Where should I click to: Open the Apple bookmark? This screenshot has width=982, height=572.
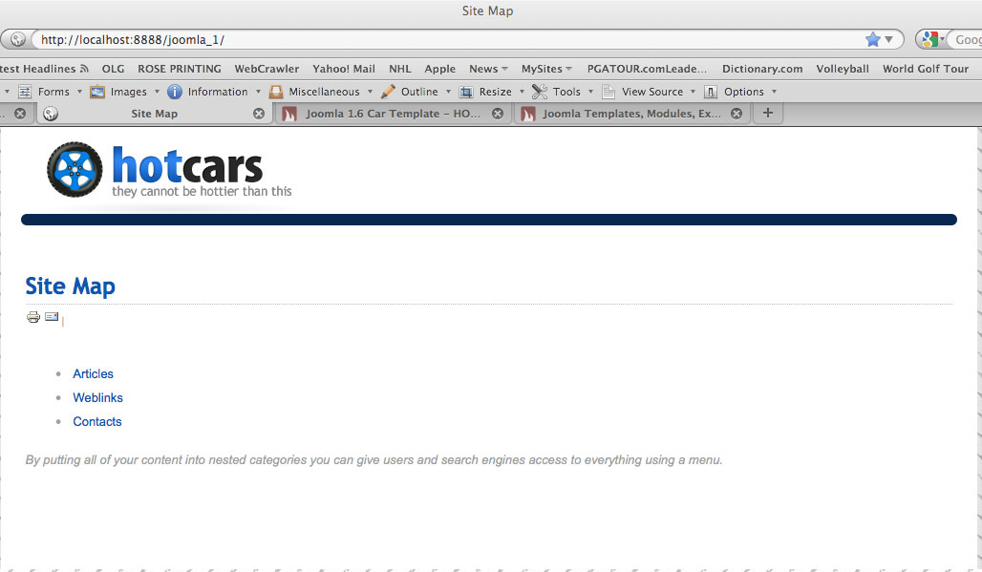click(440, 69)
